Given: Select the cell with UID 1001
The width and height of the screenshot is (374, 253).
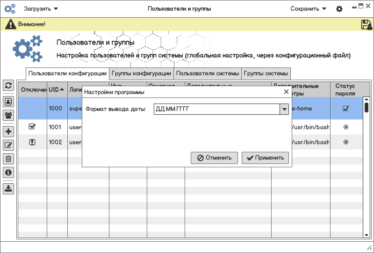Looking at the screenshot, I should click(x=57, y=127).
